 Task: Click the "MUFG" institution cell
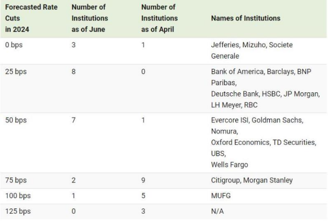coord(221,196)
